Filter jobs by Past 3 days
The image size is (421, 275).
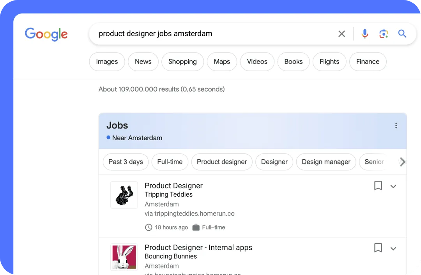[x=126, y=162]
